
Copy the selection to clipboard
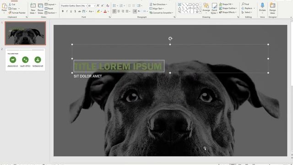click(x=13, y=9)
